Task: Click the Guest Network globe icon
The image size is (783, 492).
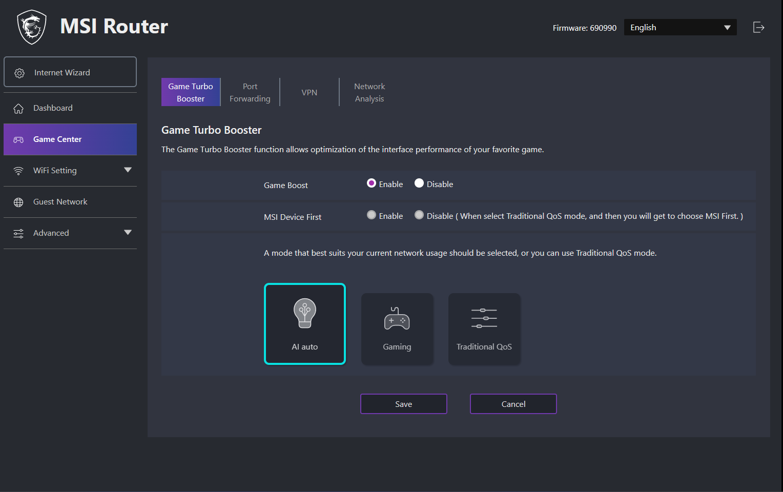Action: (x=18, y=202)
